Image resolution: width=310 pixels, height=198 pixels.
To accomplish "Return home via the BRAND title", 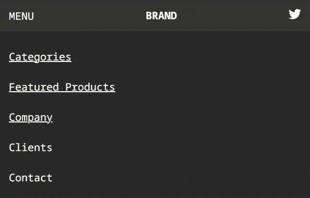I will point(161,16).
